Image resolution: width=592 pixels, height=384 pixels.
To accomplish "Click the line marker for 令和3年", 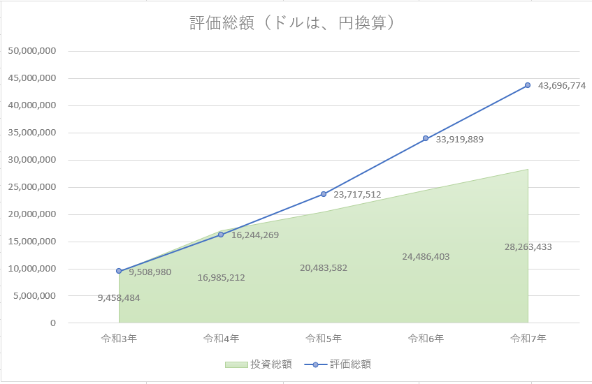I will (x=119, y=271).
